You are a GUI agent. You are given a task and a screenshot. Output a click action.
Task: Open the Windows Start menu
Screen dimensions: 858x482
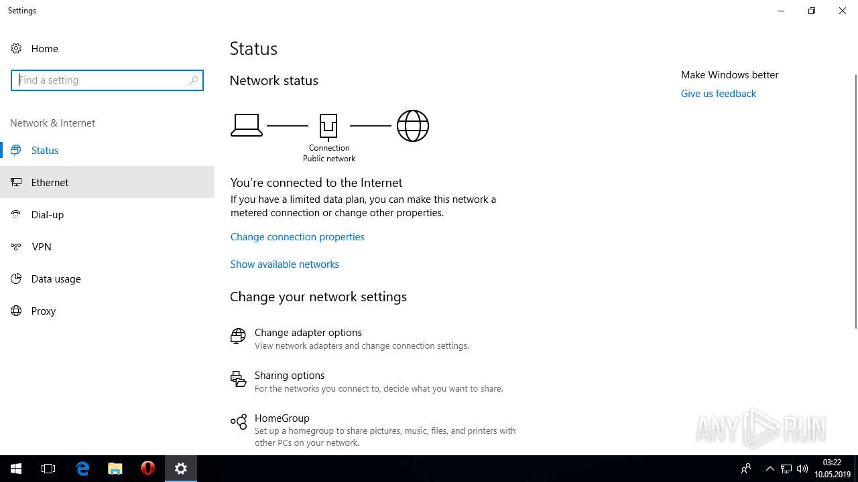16,469
